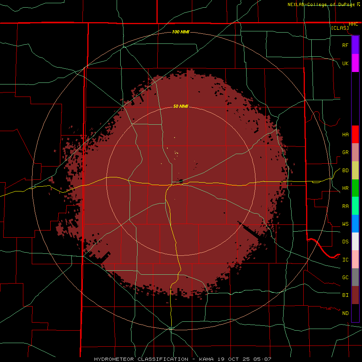Image resolution: width=362 pixels, height=362 pixels.
Task: Click the BI legend label
Action: tap(345, 295)
